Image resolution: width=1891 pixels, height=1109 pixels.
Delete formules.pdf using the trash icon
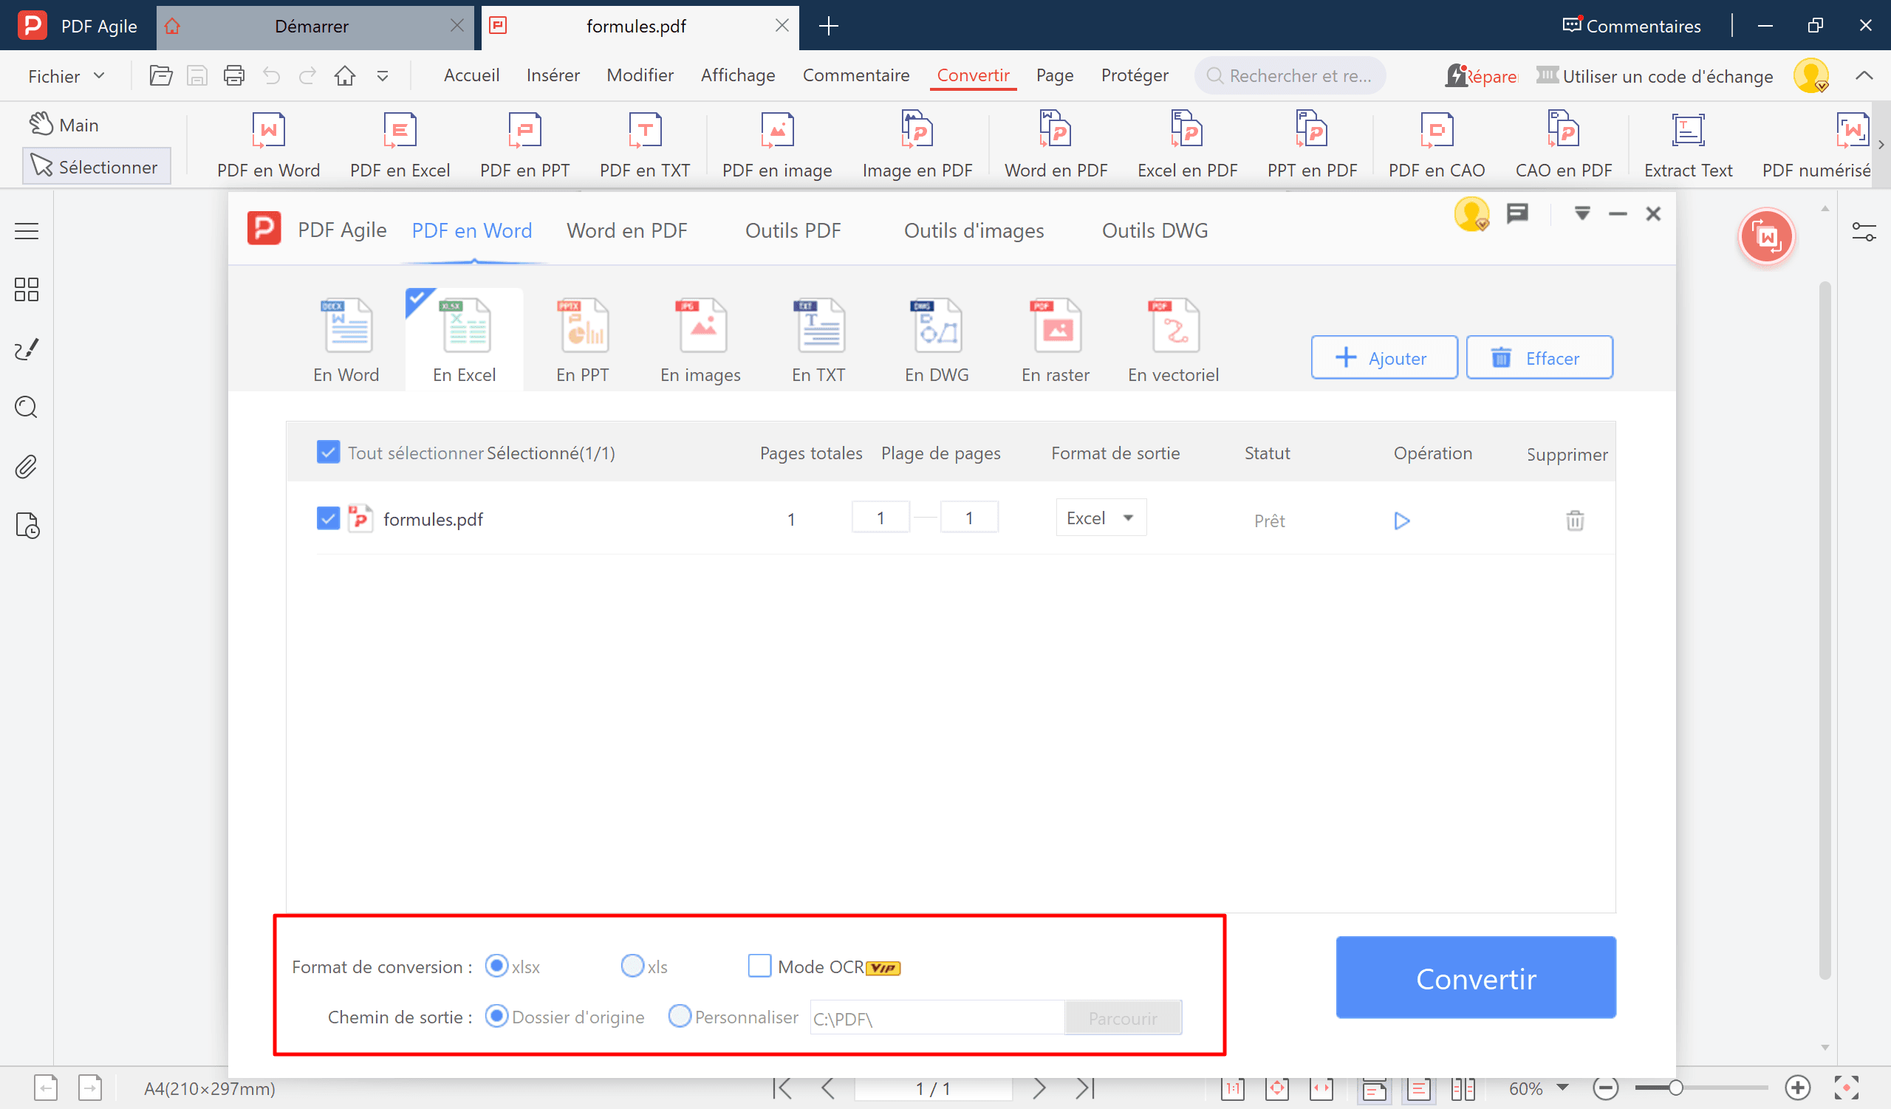[1574, 521]
